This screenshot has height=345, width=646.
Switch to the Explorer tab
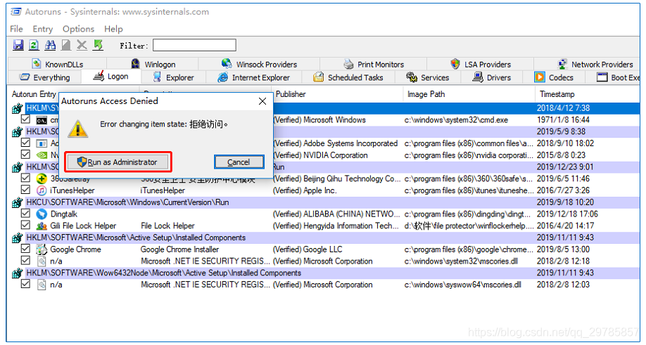[173, 77]
